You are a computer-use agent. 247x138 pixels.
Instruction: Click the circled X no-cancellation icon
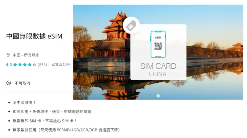(x=9, y=83)
